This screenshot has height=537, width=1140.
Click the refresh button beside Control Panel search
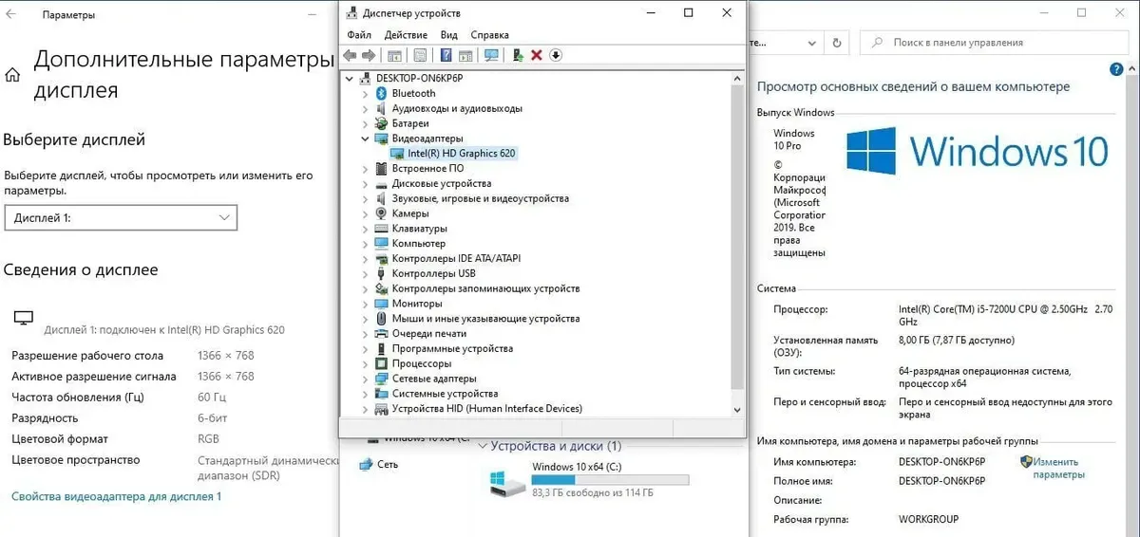(x=836, y=43)
